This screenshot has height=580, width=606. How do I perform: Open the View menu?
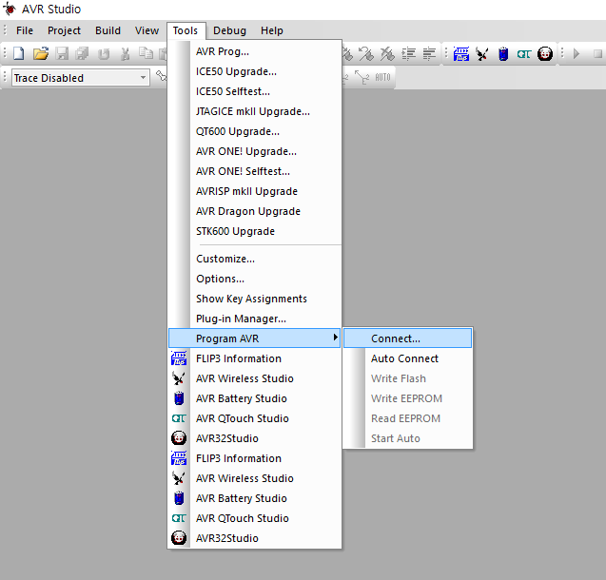tap(147, 30)
